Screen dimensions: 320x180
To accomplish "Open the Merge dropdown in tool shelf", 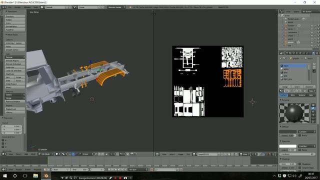I will [x=15, y=98].
